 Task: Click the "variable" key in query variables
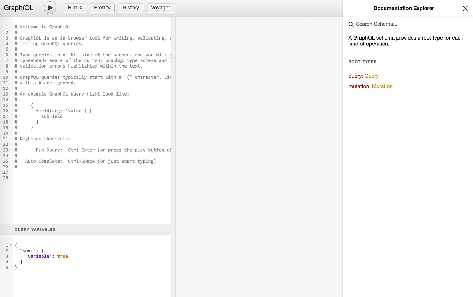pos(39,256)
